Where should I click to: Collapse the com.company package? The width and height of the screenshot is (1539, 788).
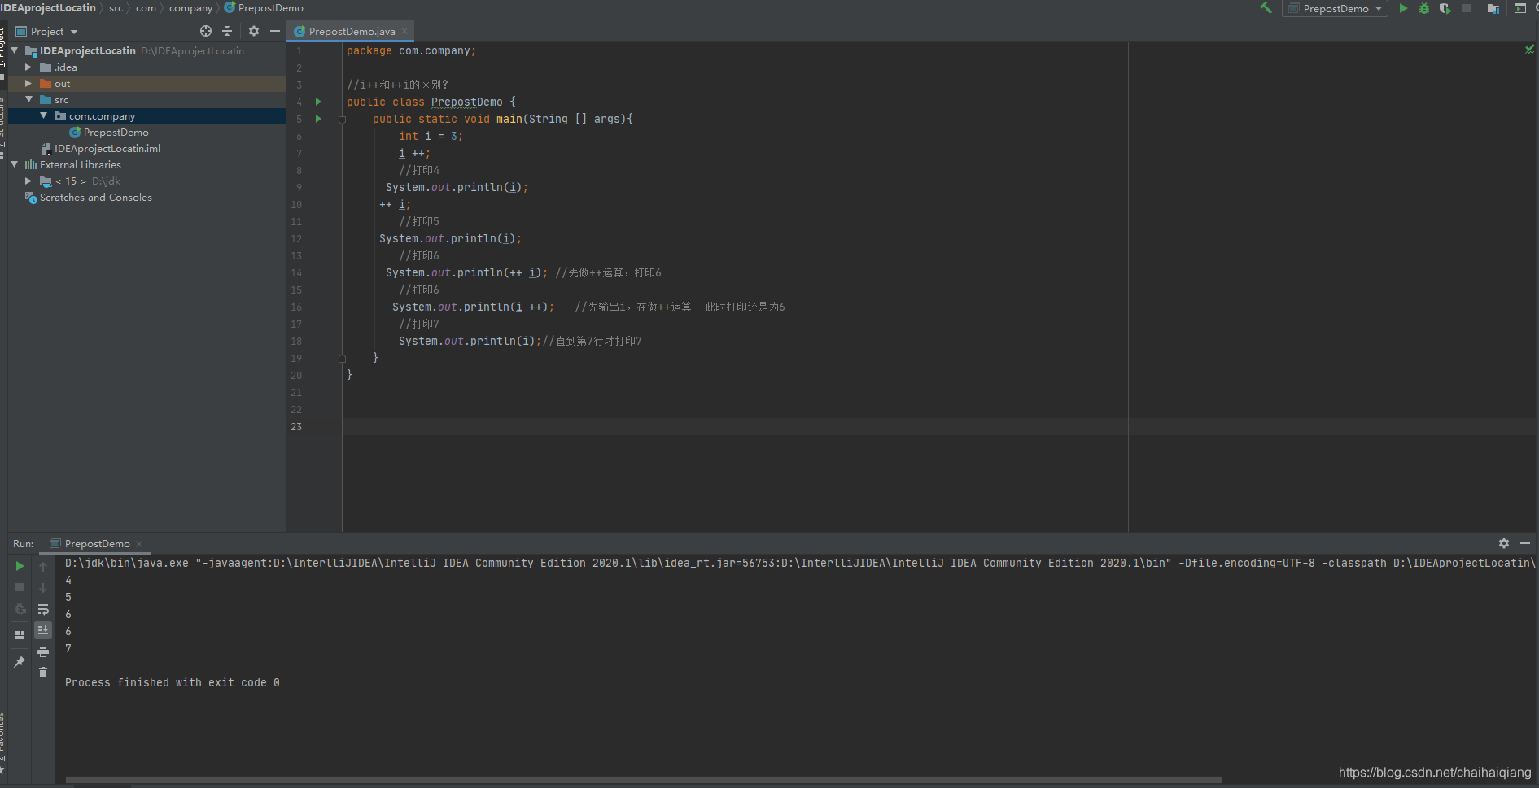point(43,115)
